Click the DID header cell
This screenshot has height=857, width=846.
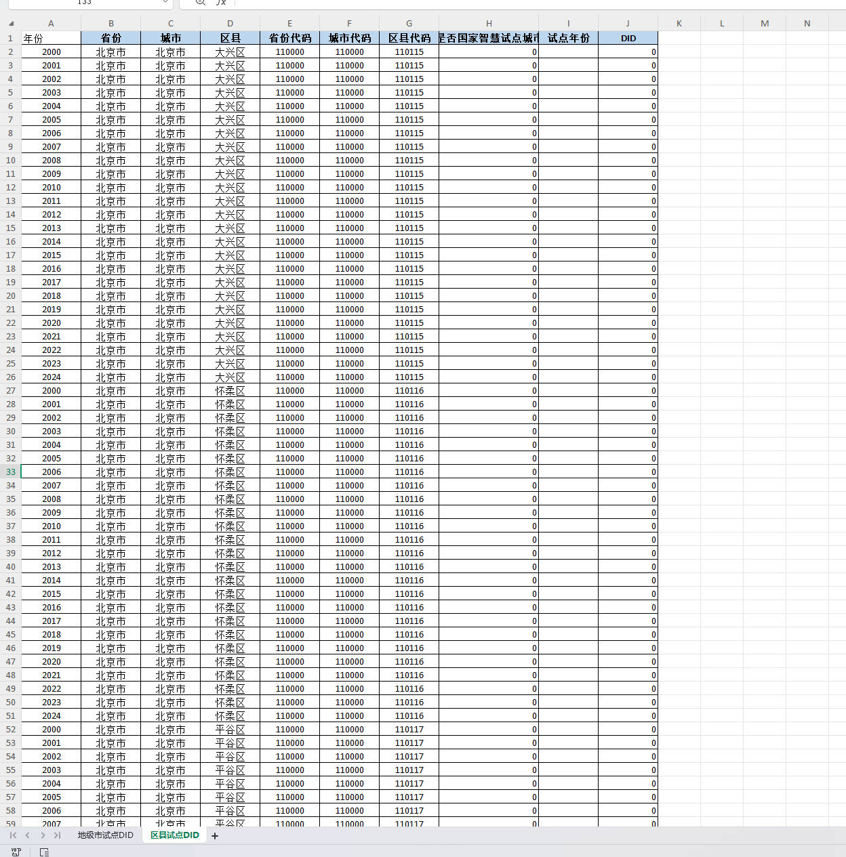(628, 38)
